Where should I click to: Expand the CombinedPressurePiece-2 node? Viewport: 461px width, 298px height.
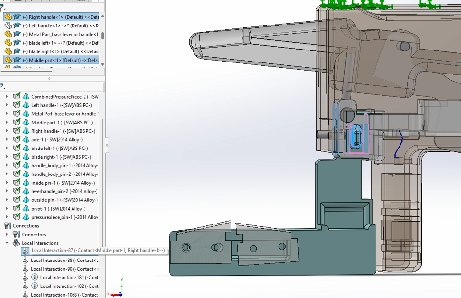coord(7,97)
